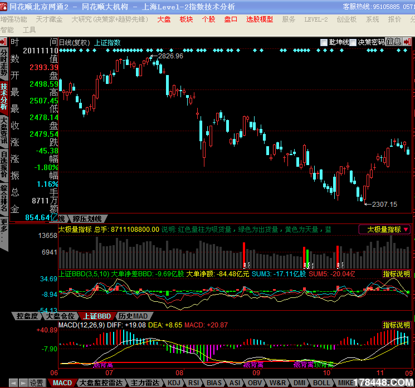Click the red arrow icon next to 信息
415x388 pixels.
coord(407,42)
